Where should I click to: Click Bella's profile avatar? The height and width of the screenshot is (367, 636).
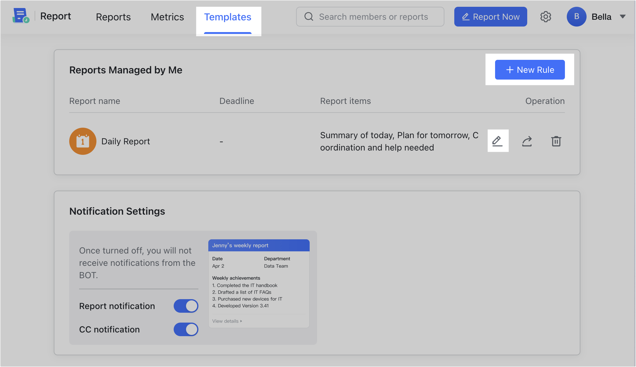pos(576,17)
